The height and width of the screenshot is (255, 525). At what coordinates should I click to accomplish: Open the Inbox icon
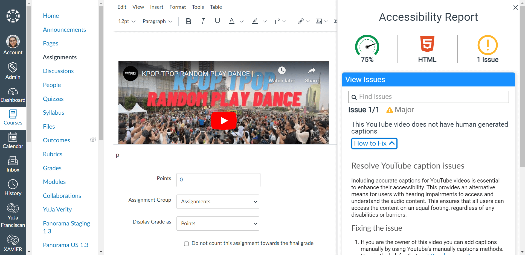[13, 161]
